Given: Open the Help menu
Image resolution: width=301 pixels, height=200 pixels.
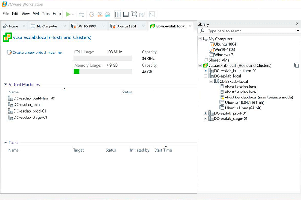Looking at the screenshot, I should [x=57, y=14].
